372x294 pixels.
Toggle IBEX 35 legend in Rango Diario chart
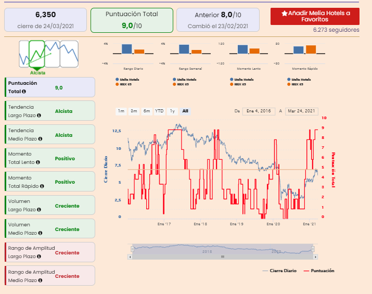click(x=124, y=84)
